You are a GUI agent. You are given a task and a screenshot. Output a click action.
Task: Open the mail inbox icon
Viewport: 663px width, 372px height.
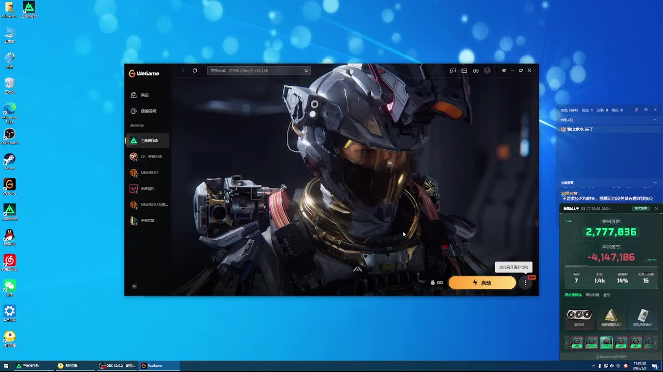[x=464, y=70]
